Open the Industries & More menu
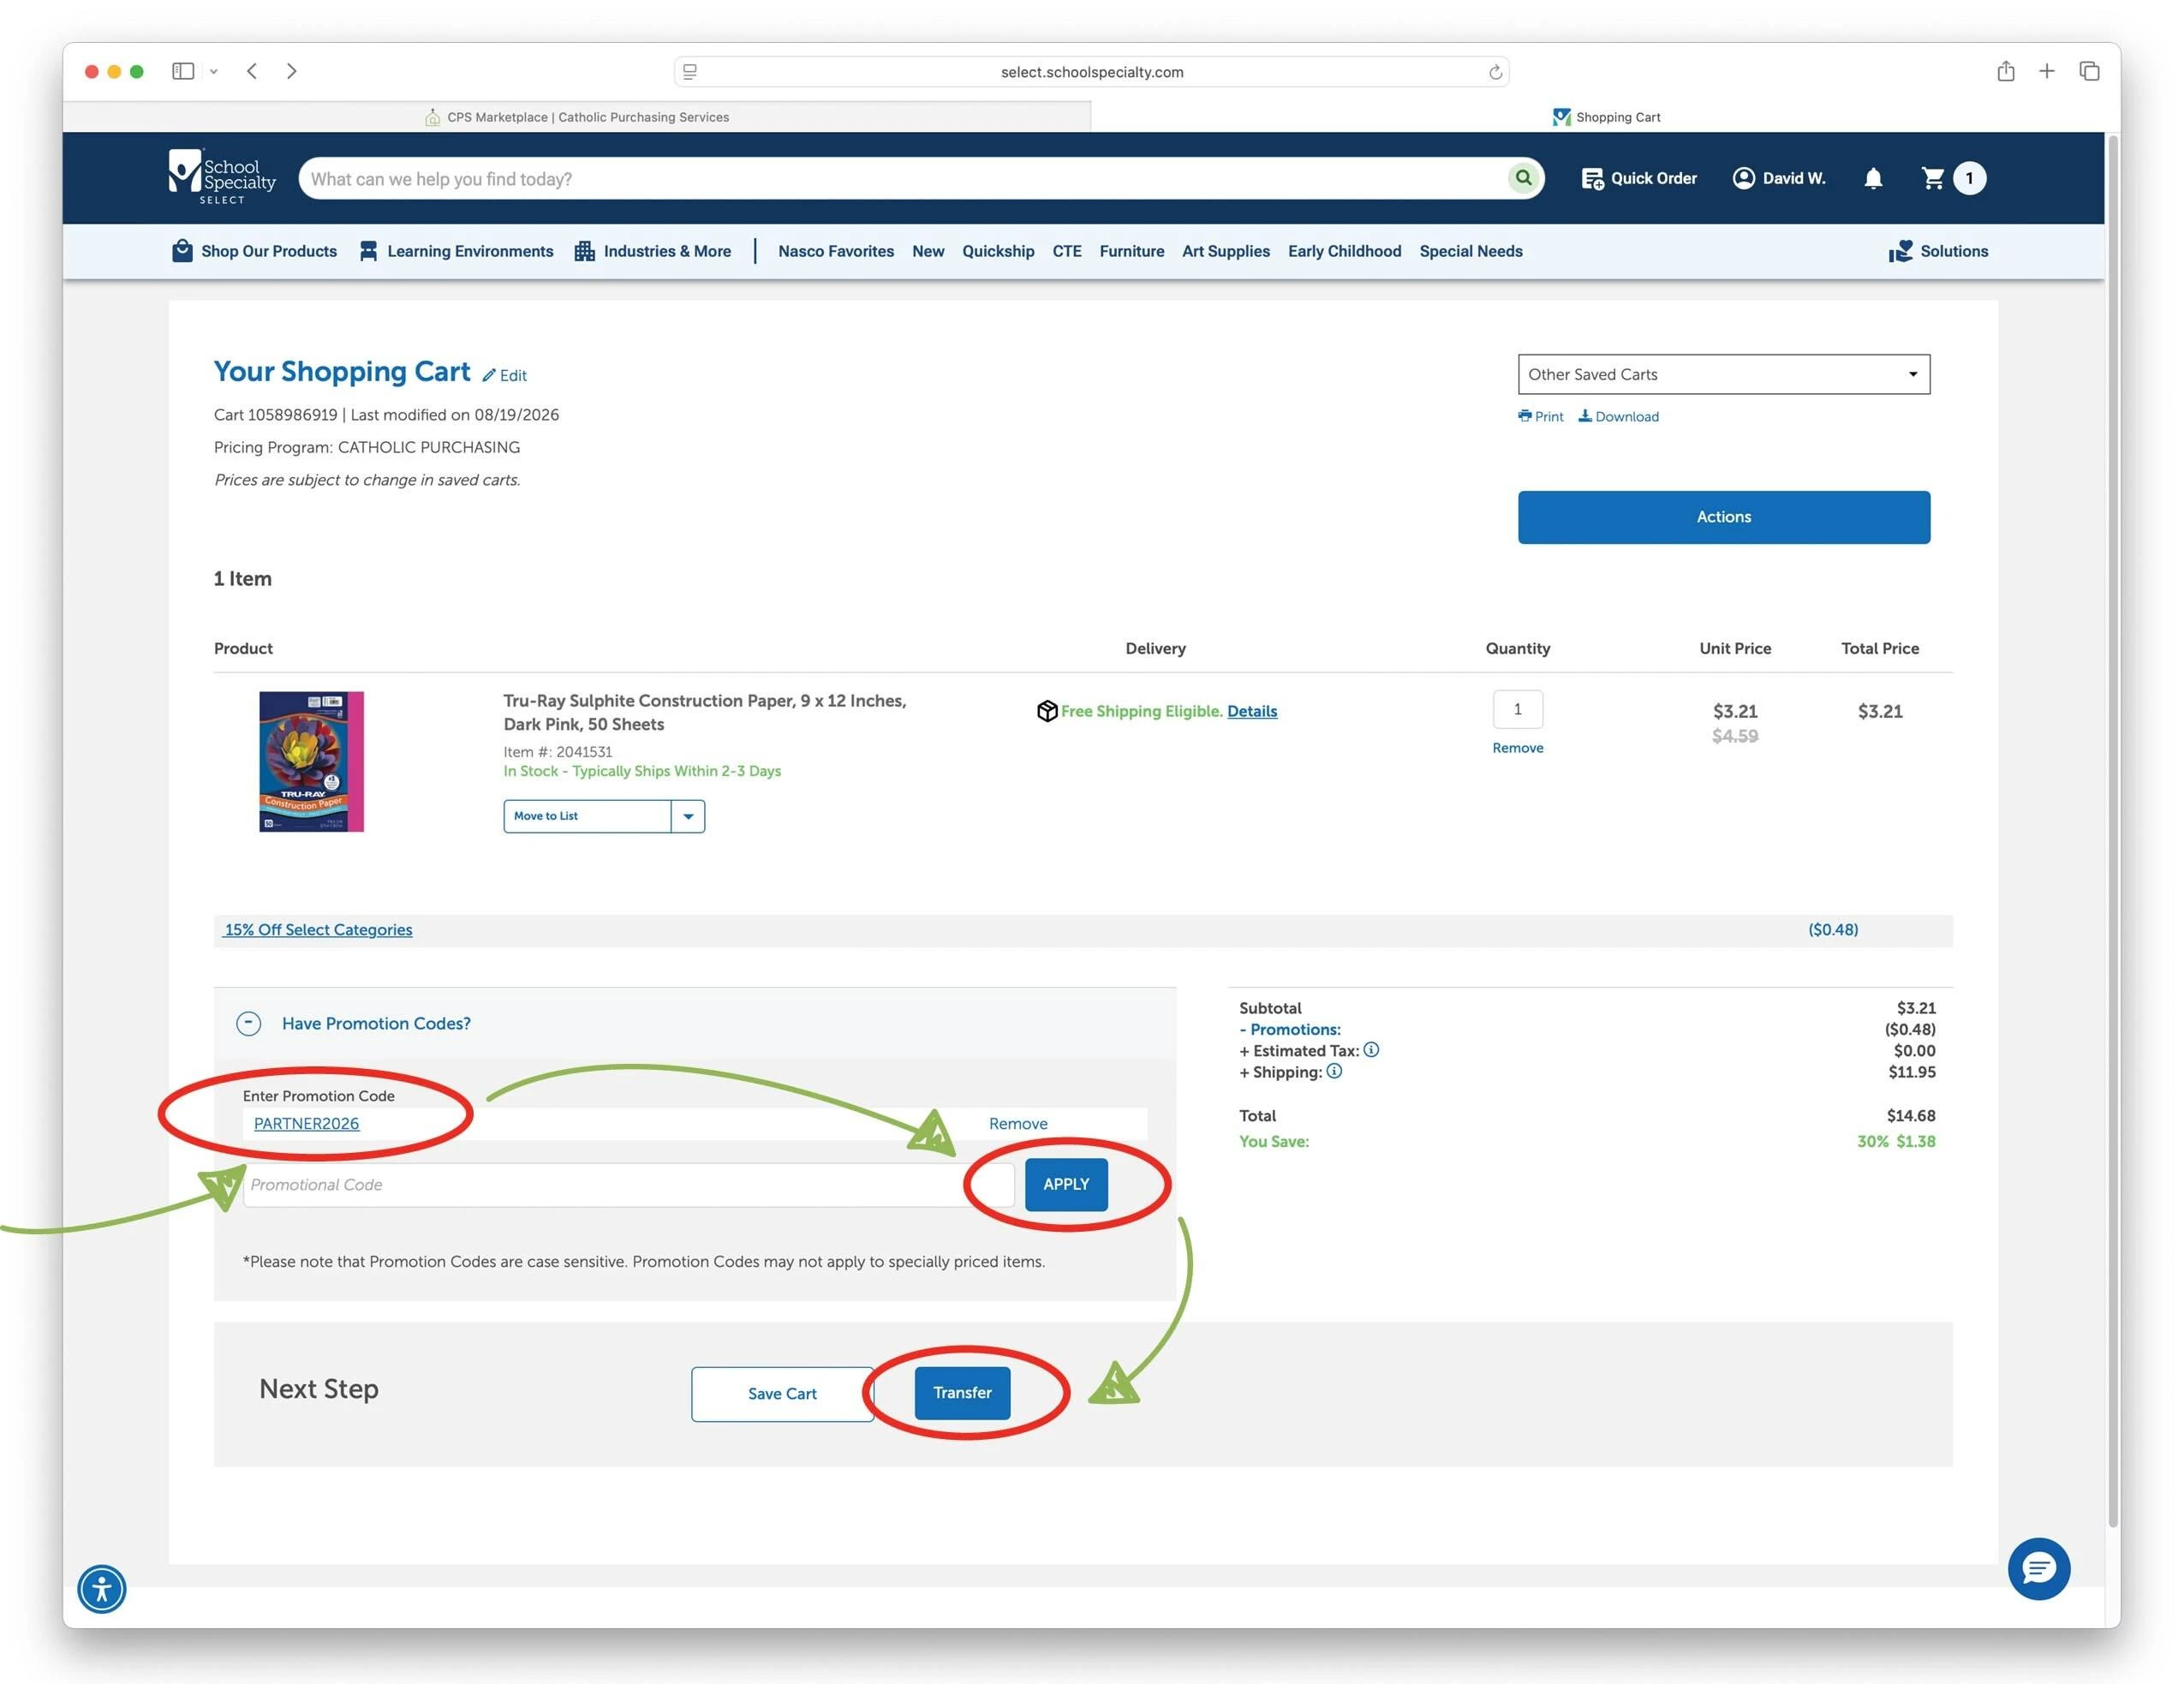The height and width of the screenshot is (1684, 2184). (652, 251)
